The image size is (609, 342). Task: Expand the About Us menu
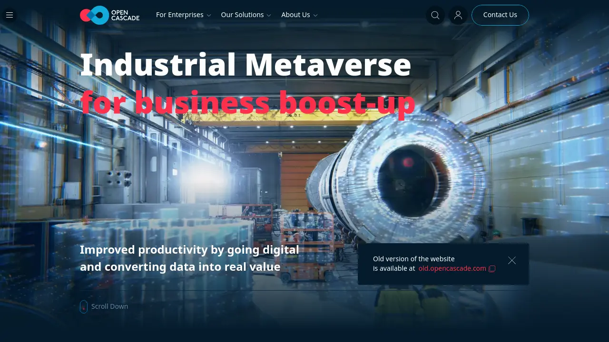[299, 15]
